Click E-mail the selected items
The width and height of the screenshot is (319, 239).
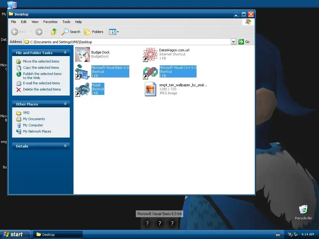click(x=41, y=83)
